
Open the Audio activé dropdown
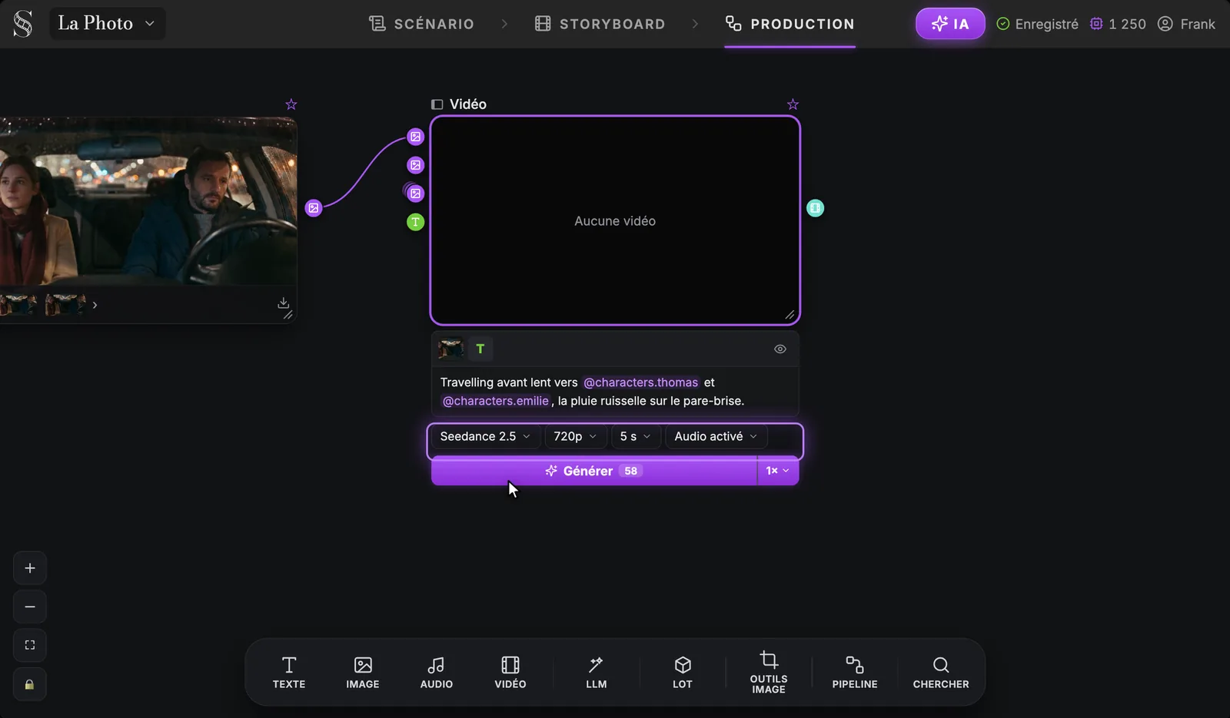tap(716, 436)
